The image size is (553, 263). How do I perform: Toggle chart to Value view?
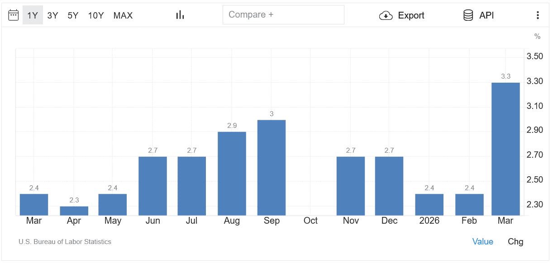[482, 242]
